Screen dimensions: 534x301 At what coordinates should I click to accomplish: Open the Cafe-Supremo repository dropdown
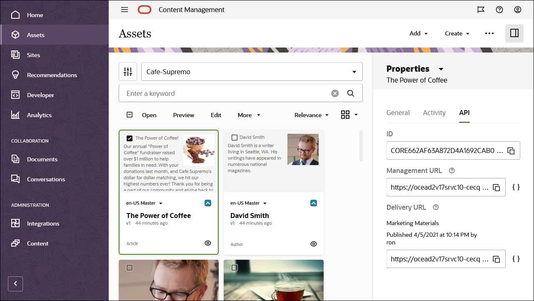click(x=252, y=72)
